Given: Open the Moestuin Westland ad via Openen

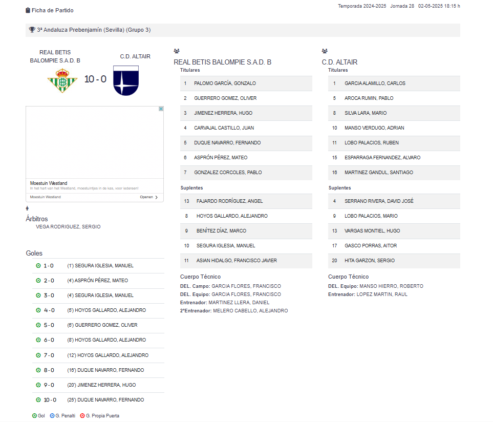Looking at the screenshot, I should tap(148, 197).
